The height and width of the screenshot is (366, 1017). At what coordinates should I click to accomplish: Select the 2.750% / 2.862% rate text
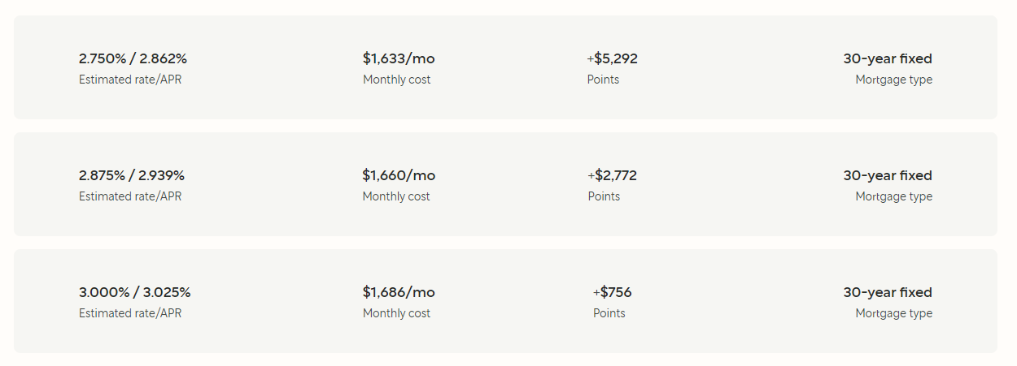tap(133, 58)
